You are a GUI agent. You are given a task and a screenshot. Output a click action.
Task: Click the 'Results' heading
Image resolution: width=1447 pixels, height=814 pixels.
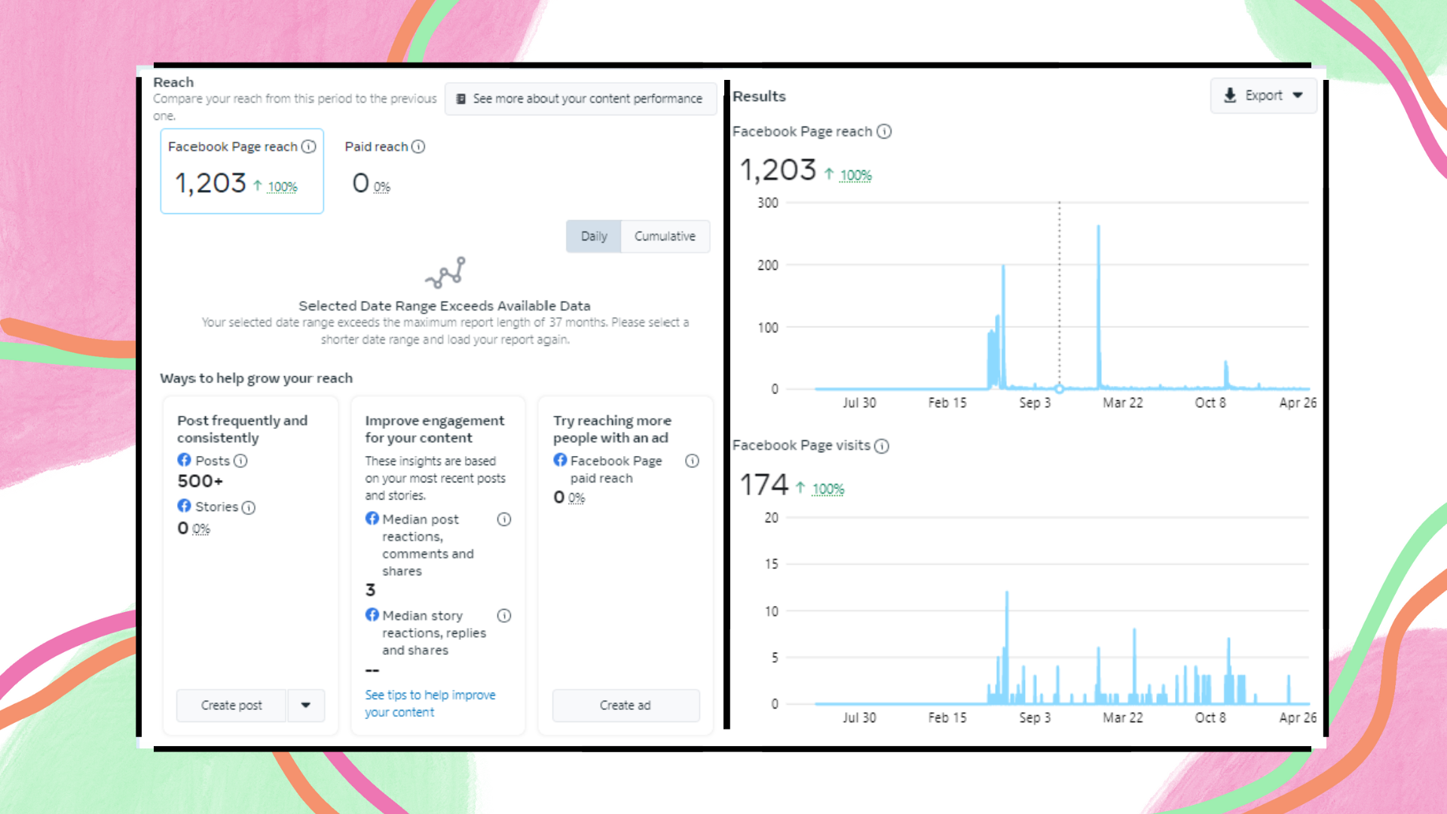point(759,96)
